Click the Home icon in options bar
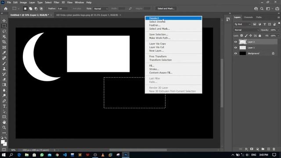This screenshot has width=281, height=158. point(6,9)
